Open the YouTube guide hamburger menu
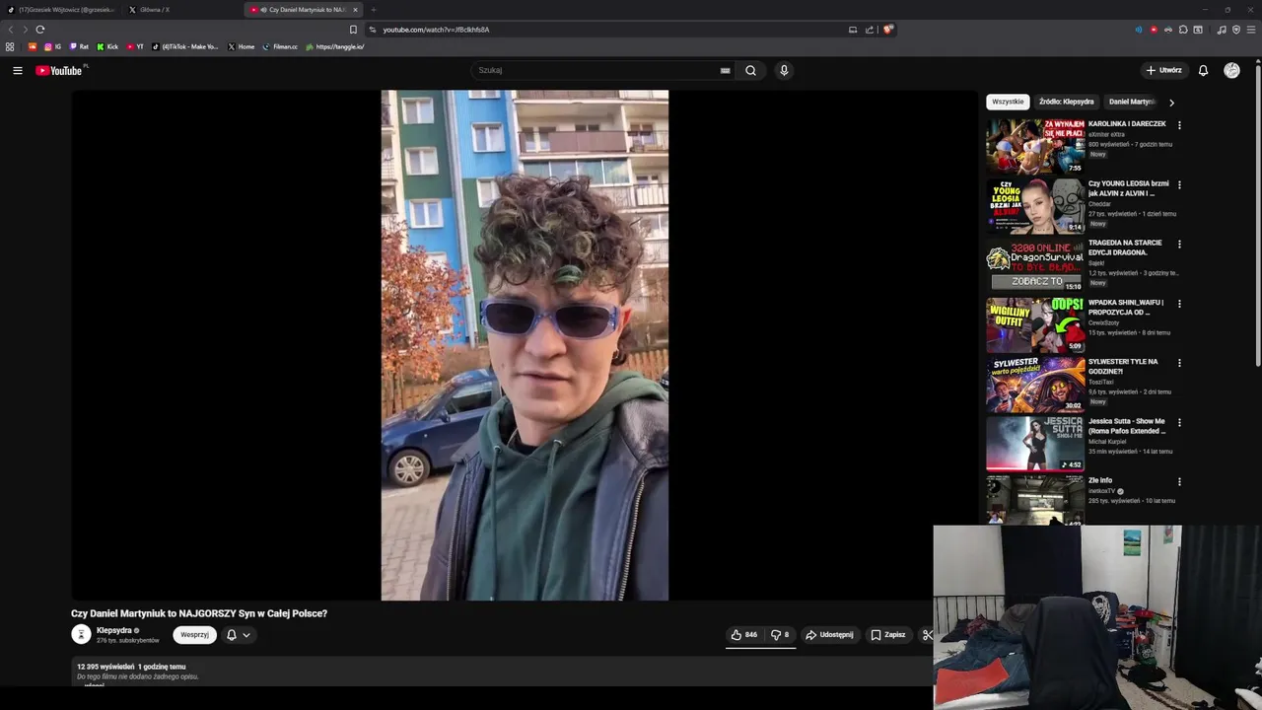Viewport: 1262px width, 710px height. pos(17,70)
